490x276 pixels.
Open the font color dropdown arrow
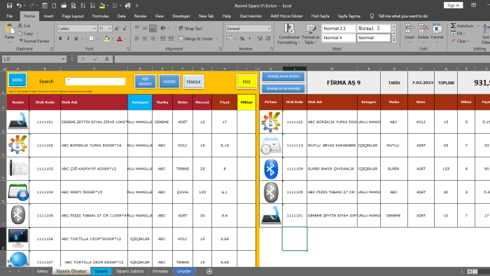click(x=125, y=39)
